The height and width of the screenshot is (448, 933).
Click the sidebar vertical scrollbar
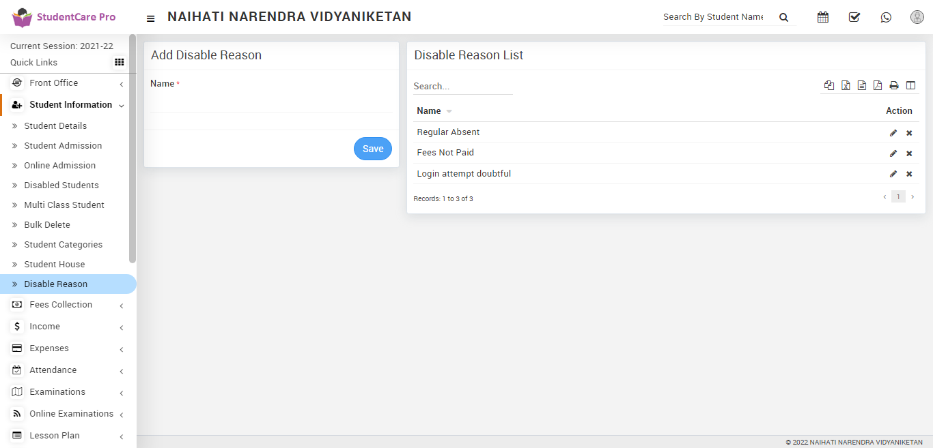[133, 149]
